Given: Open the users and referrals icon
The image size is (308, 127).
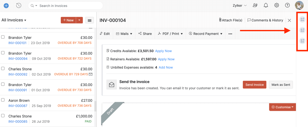Looking at the screenshot, I should [255, 5].
